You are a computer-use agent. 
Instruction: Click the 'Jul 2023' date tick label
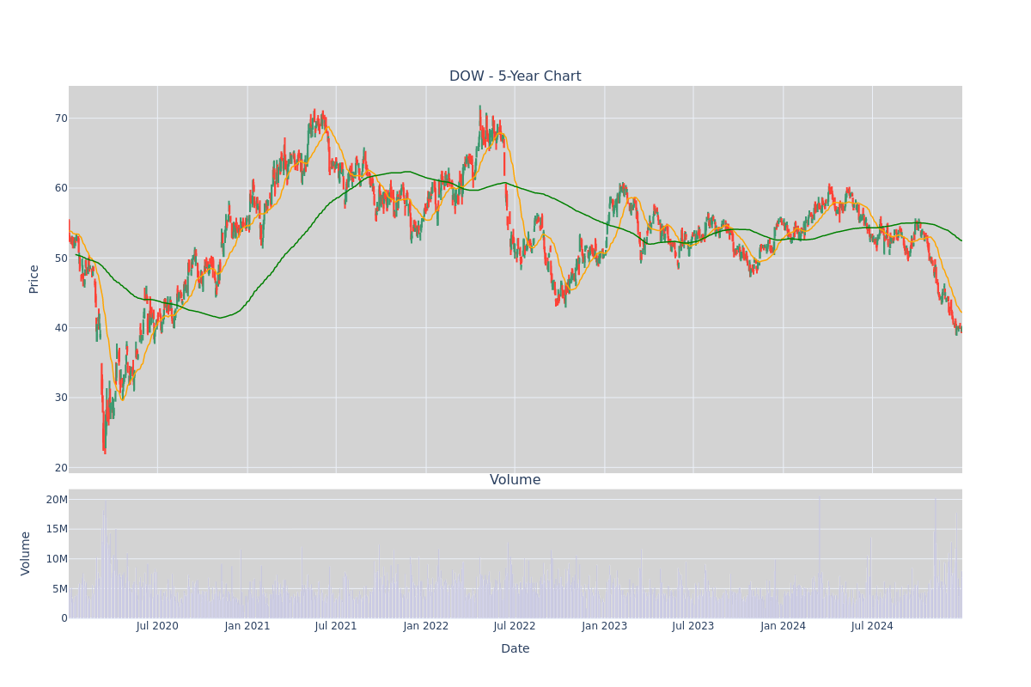693,626
